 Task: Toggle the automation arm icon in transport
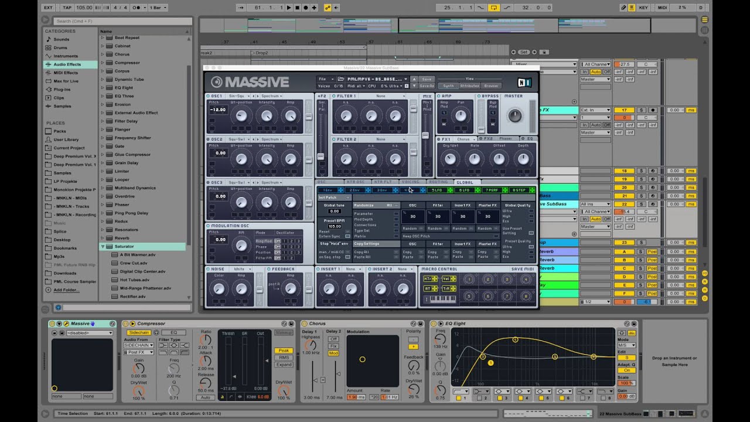tap(328, 8)
